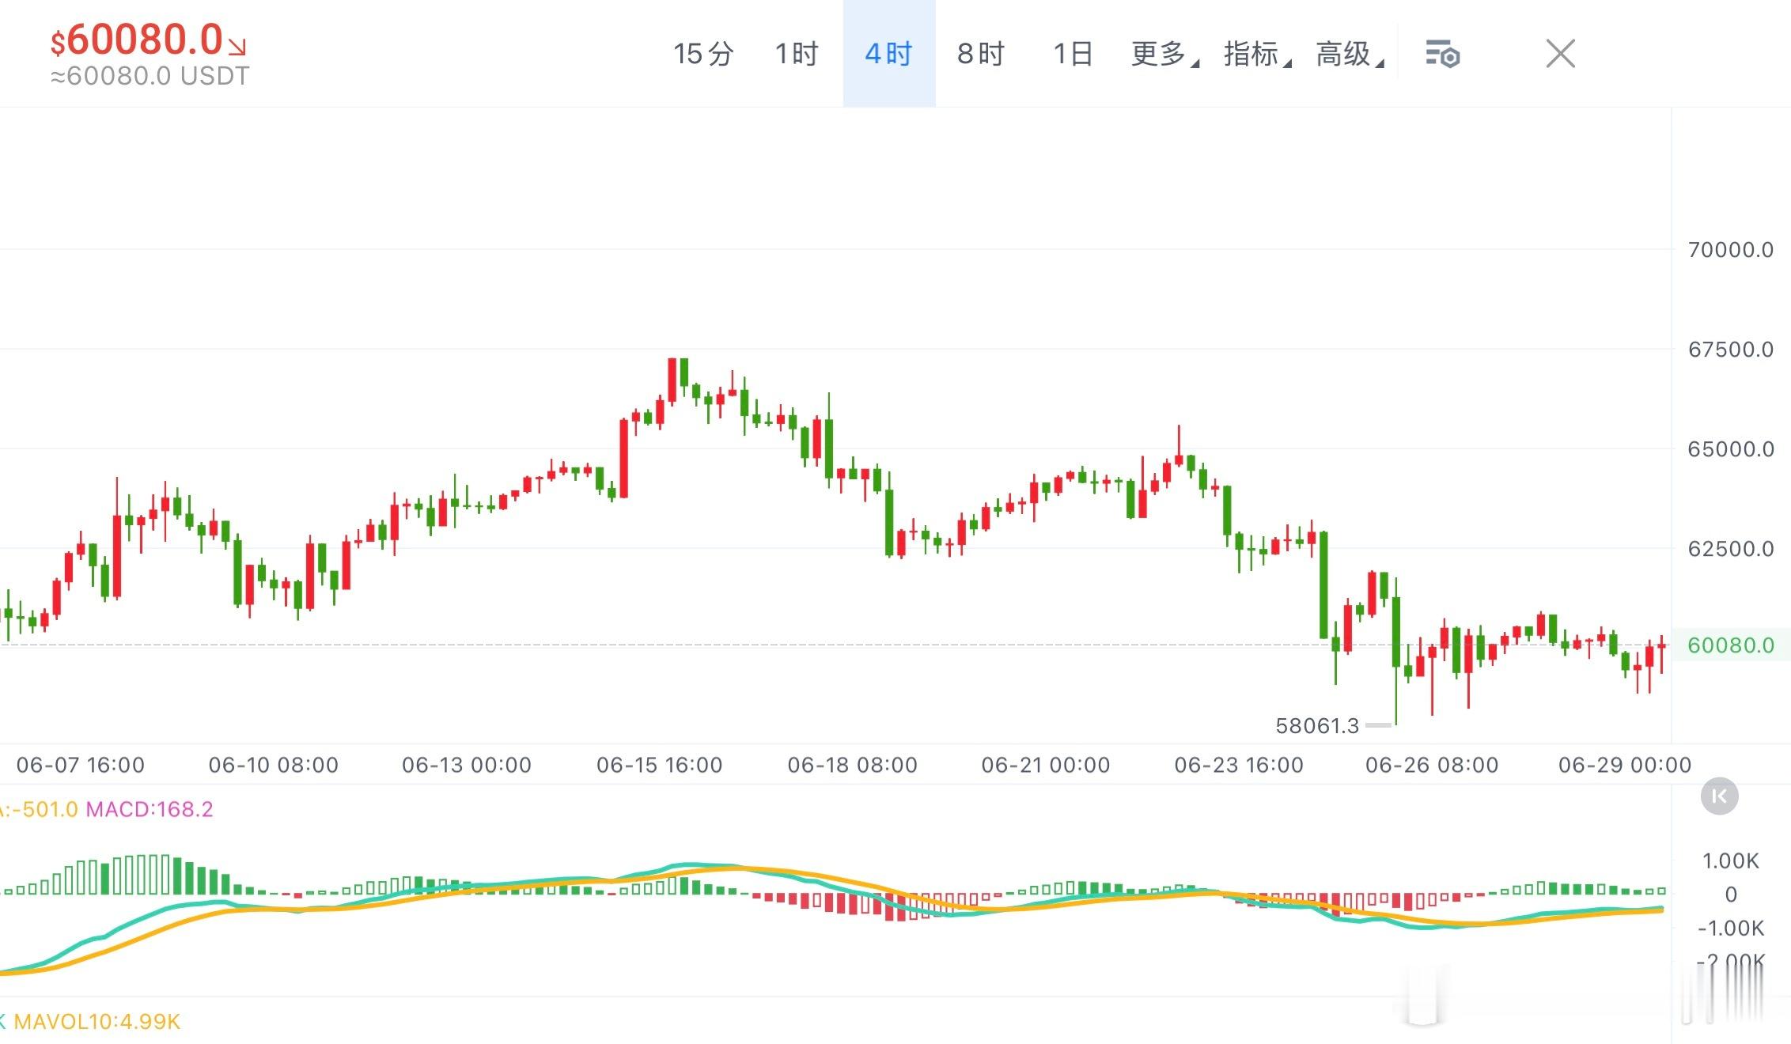The height and width of the screenshot is (1044, 1791).
Task: Select the 4时 timeframe tab
Action: pos(888,54)
